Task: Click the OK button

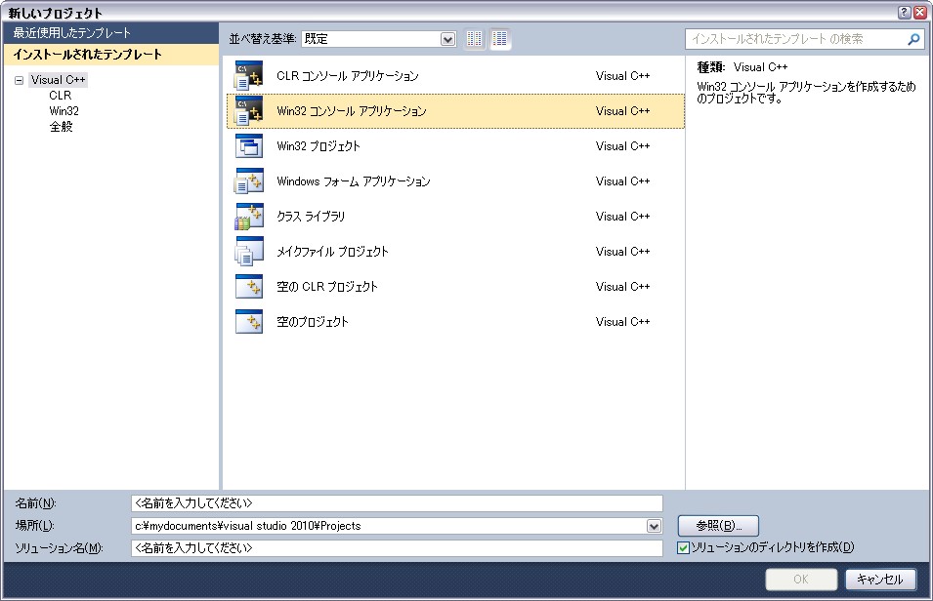Action: tap(801, 579)
